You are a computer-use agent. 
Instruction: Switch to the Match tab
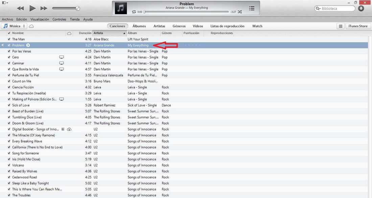(257, 26)
